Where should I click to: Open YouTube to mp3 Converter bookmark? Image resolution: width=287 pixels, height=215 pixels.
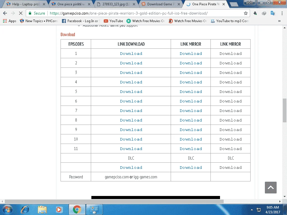pyautogui.click(x=230, y=21)
